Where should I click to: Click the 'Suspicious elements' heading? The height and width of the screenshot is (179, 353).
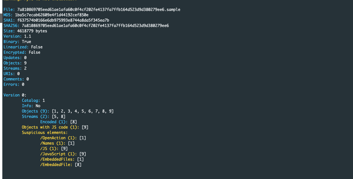[x=45, y=133]
